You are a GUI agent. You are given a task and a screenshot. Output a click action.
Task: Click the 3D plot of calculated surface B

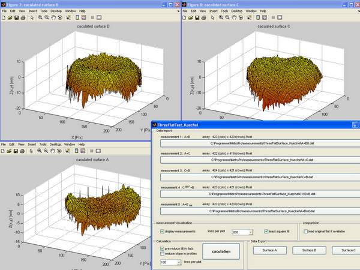pyautogui.click(x=103, y=79)
